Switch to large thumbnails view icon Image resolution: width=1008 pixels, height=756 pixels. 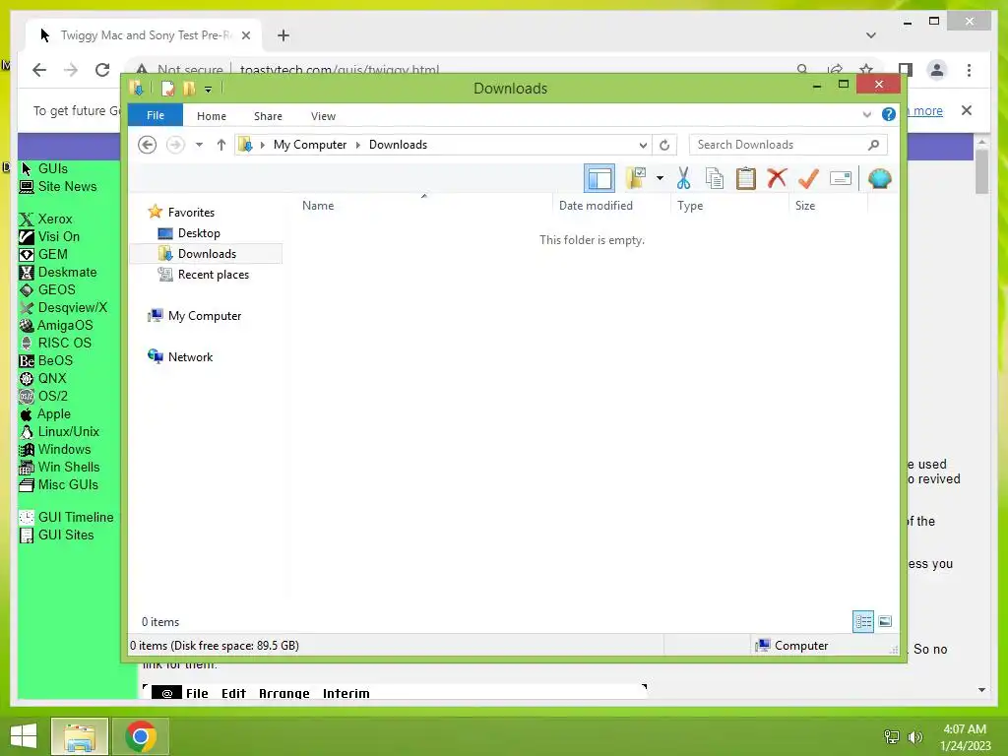point(885,622)
